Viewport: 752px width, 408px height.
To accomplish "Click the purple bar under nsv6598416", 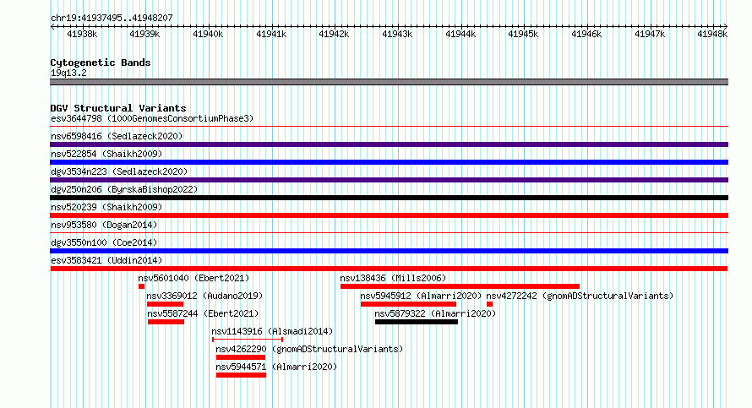I will pos(389,144).
